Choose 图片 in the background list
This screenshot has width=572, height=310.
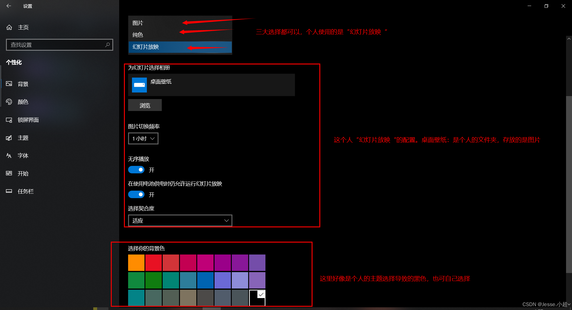pyautogui.click(x=180, y=23)
